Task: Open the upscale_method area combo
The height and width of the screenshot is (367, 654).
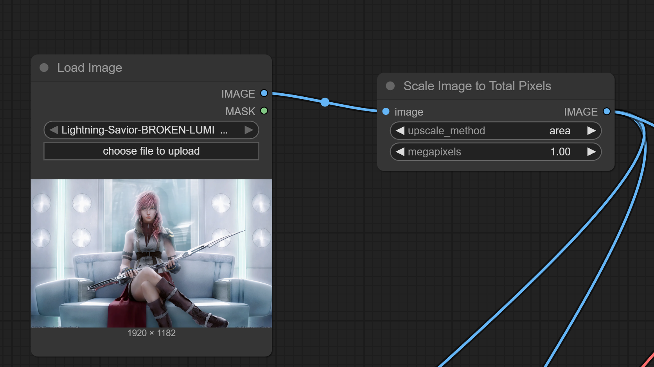Action: coord(496,131)
